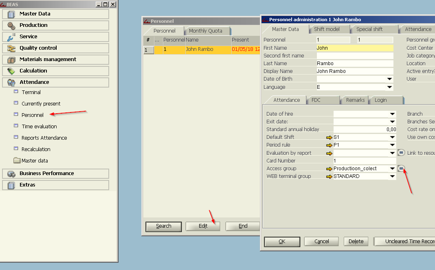This screenshot has height=270, width=435.
Task: Click the Search button
Action: (163, 226)
